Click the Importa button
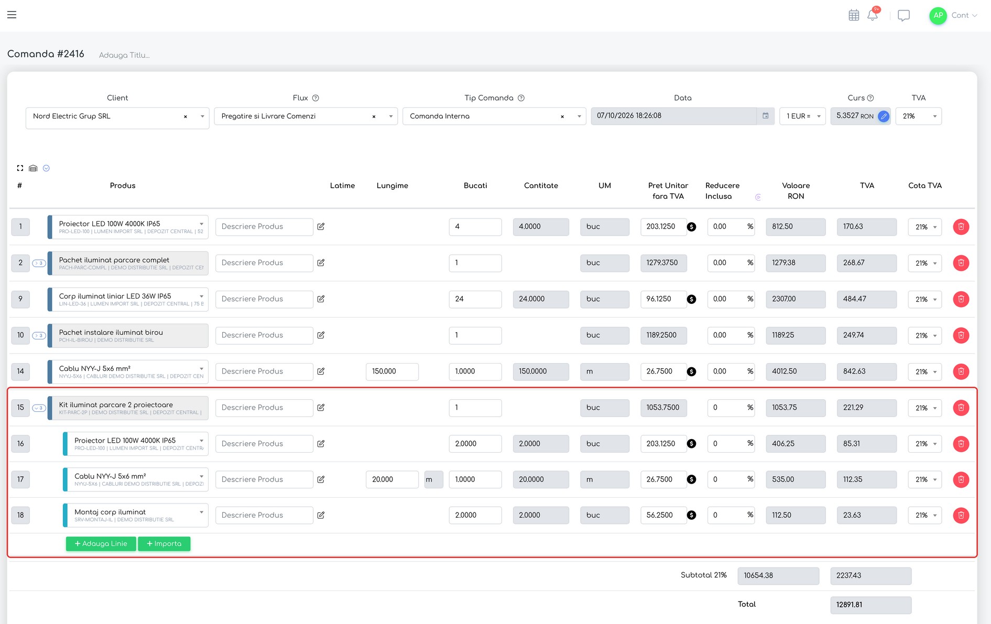Screen dimensions: 991x624 (x=164, y=544)
